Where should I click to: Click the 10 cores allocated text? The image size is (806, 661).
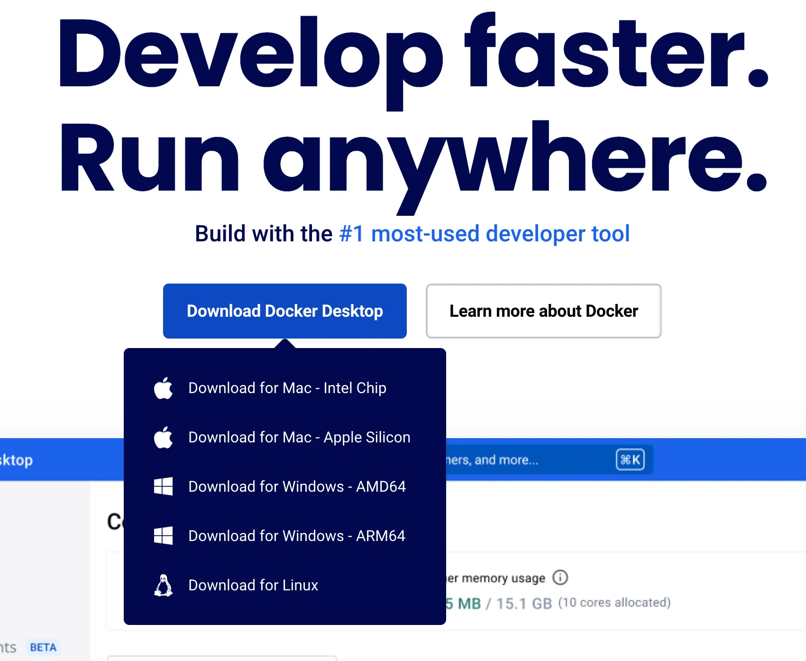[614, 603]
